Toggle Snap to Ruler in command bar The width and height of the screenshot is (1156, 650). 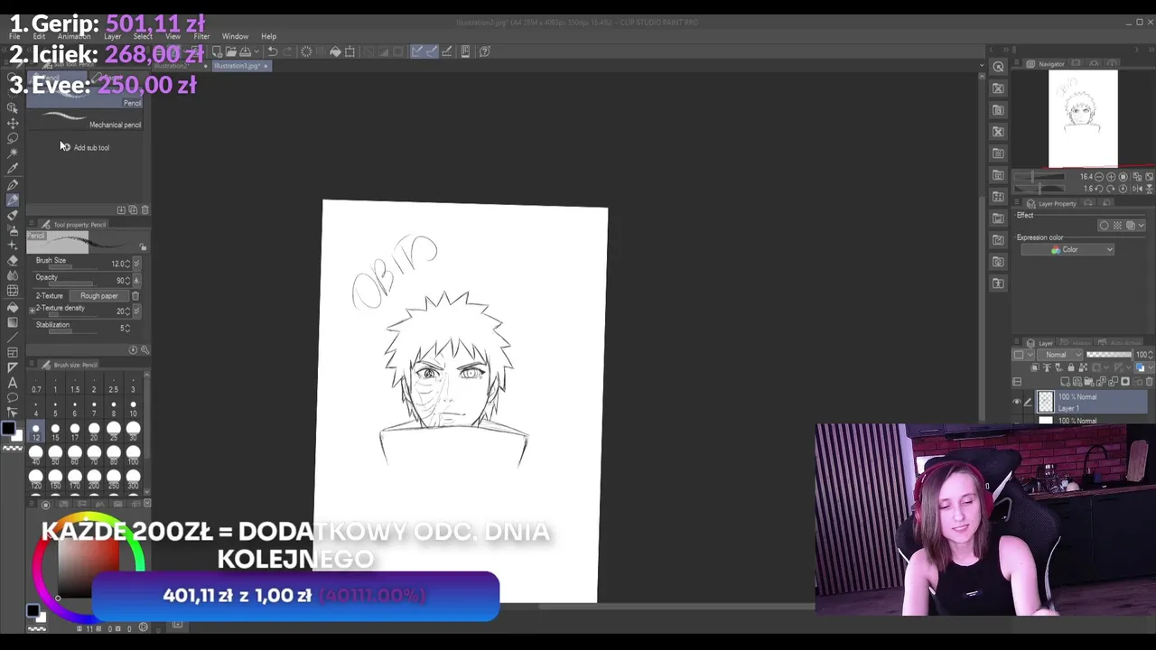[x=416, y=51]
